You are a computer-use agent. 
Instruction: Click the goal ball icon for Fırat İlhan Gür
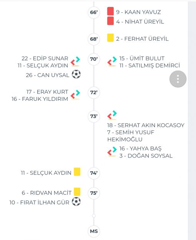(x=76, y=202)
